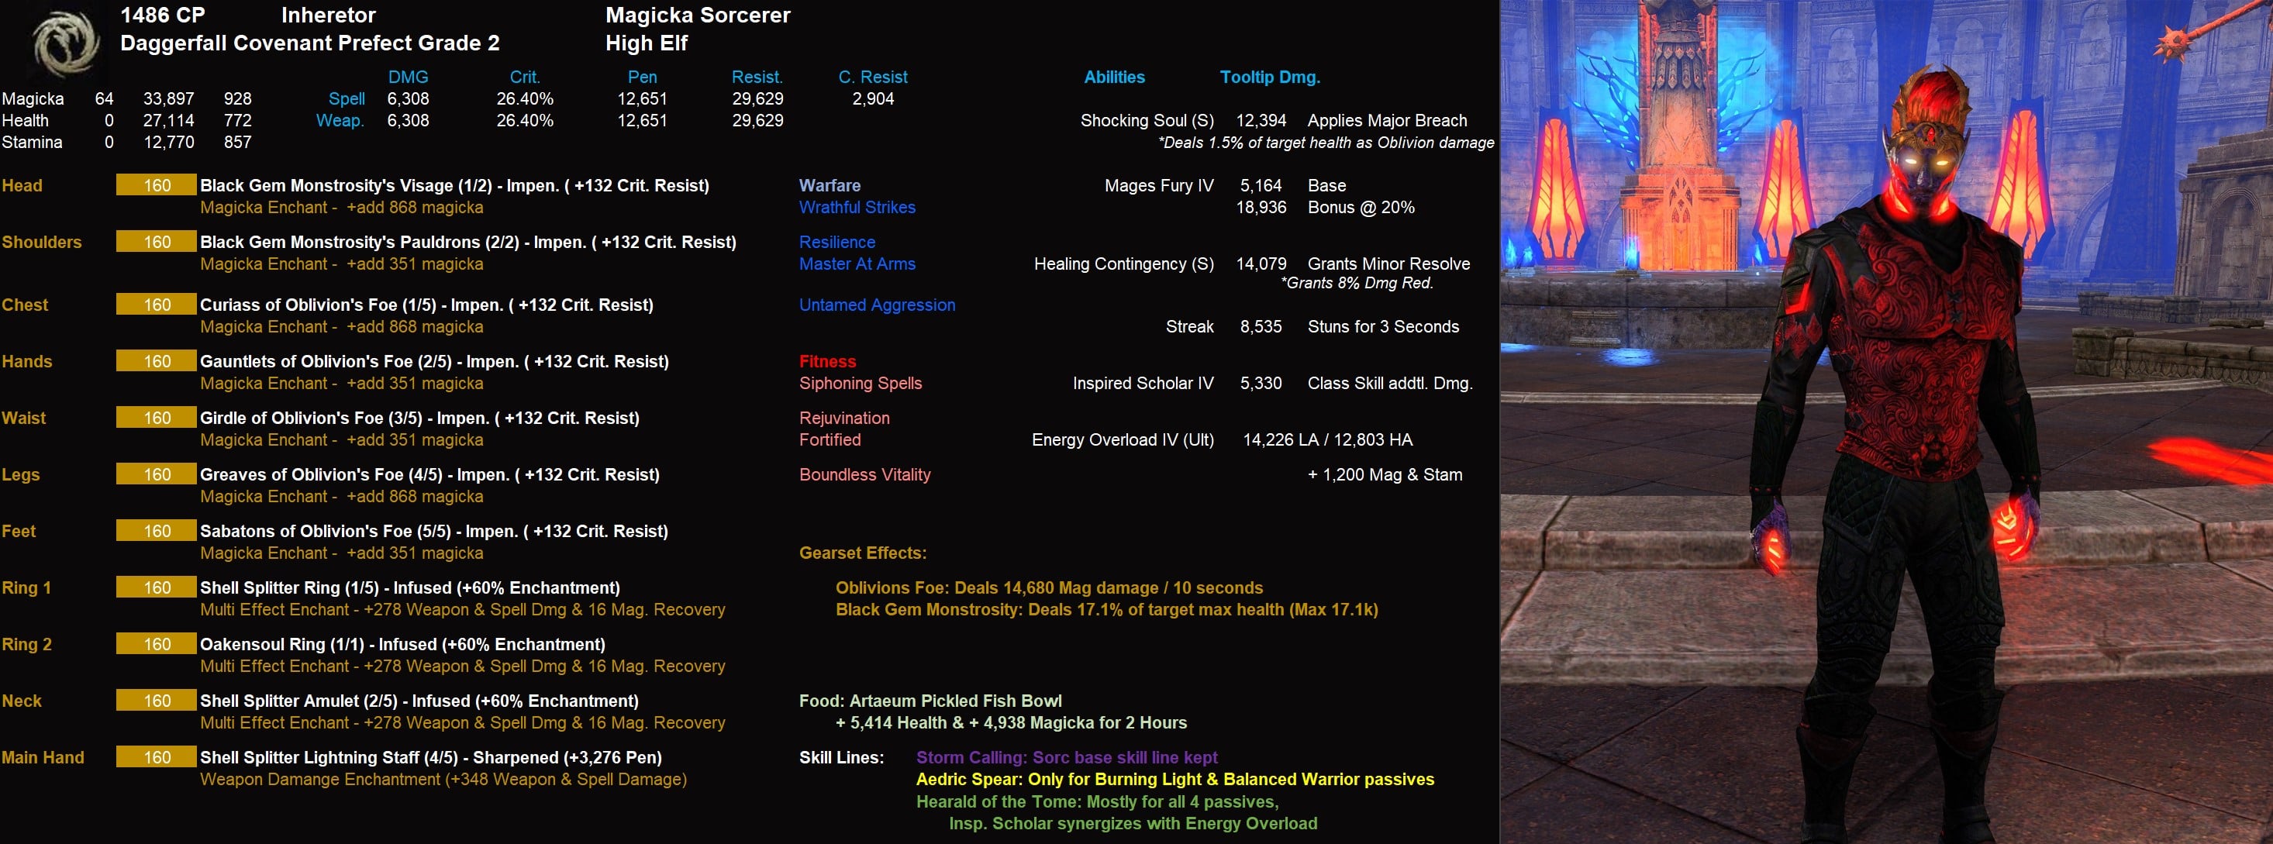The width and height of the screenshot is (2273, 844).
Task: Select the Master At Arms perk
Action: [x=857, y=264]
